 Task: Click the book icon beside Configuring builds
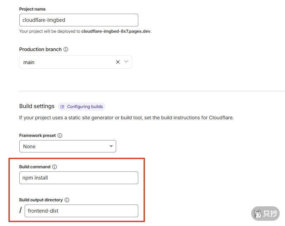(x=62, y=107)
